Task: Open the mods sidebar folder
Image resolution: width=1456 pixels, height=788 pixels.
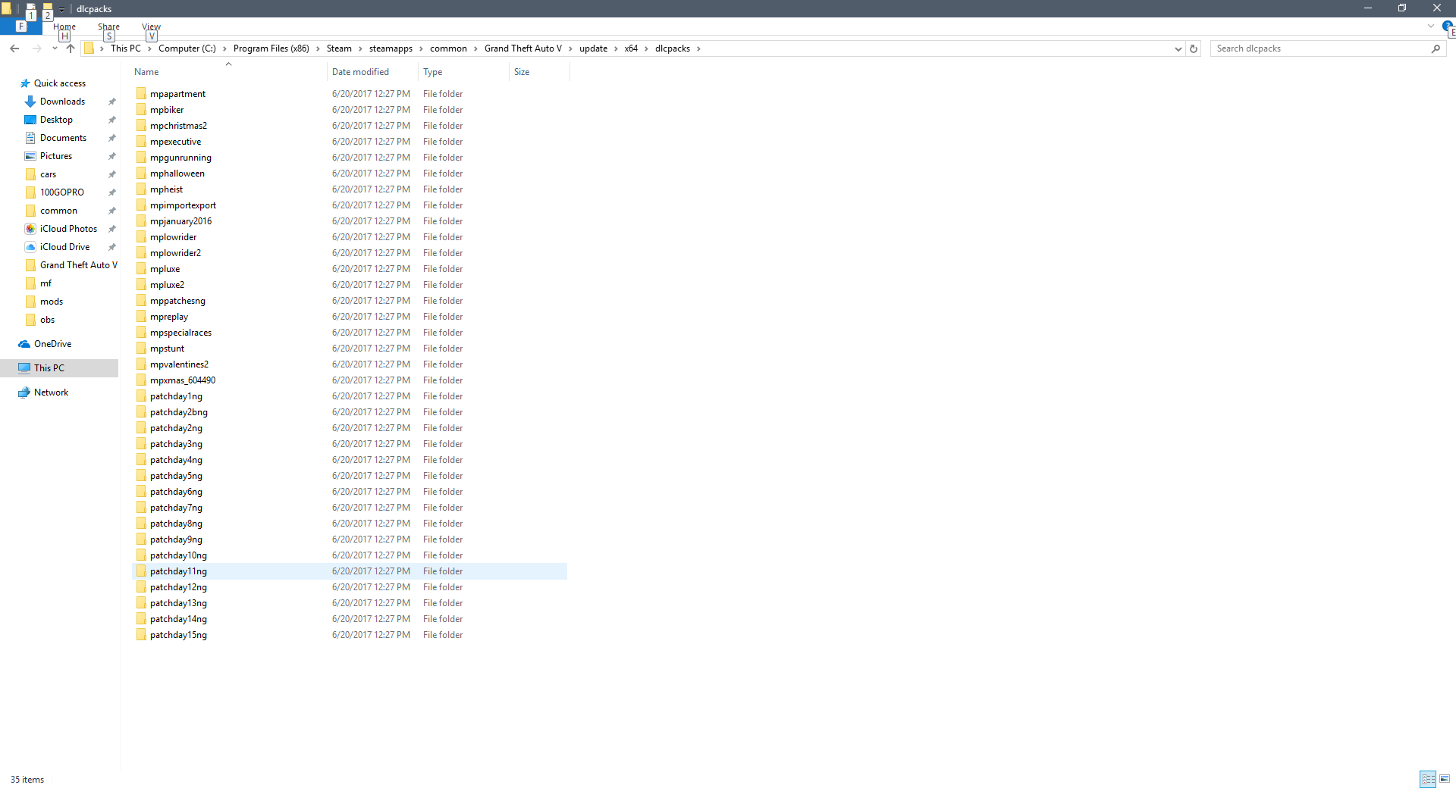Action: (x=51, y=302)
